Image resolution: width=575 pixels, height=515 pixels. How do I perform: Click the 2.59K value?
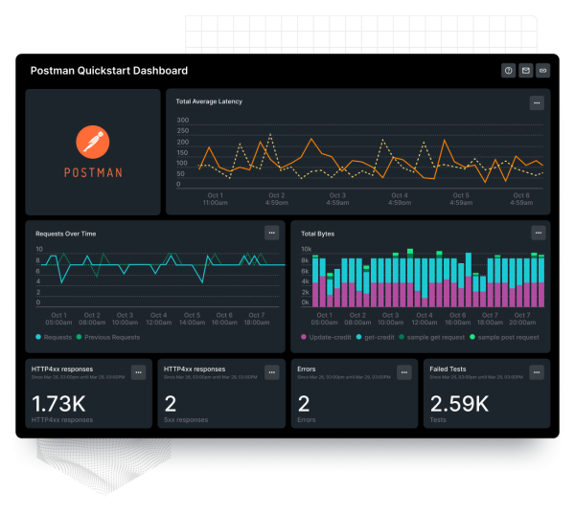click(459, 404)
